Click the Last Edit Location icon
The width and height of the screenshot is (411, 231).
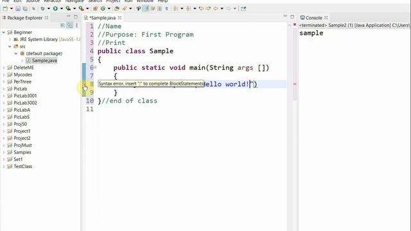tap(201, 8)
